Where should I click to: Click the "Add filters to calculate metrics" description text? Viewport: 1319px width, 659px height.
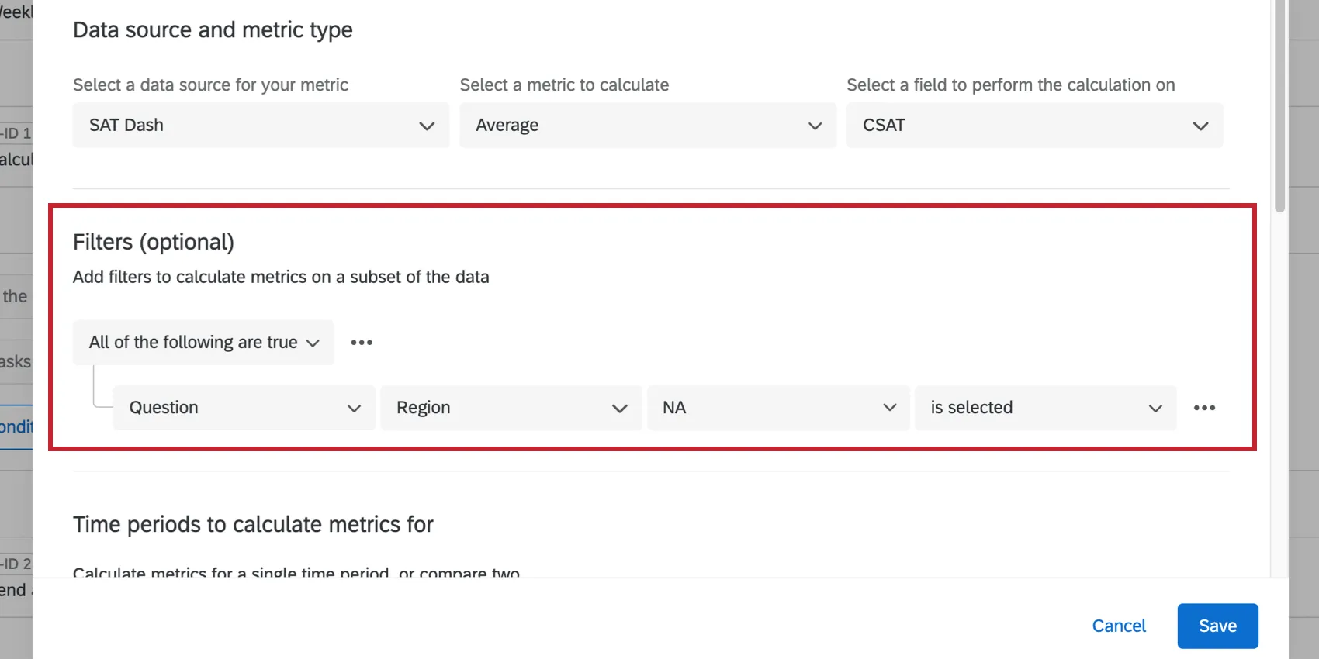[x=281, y=277]
